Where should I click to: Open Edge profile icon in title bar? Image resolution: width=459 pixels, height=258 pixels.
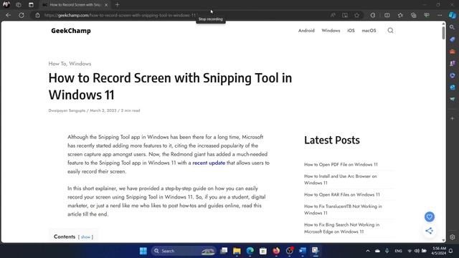[x=6, y=4]
